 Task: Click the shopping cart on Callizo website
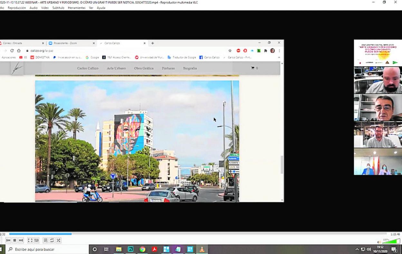[x=253, y=68]
